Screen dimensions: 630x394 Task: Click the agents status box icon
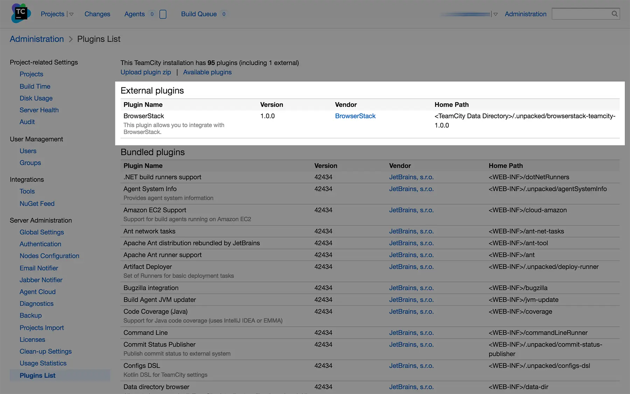(163, 14)
